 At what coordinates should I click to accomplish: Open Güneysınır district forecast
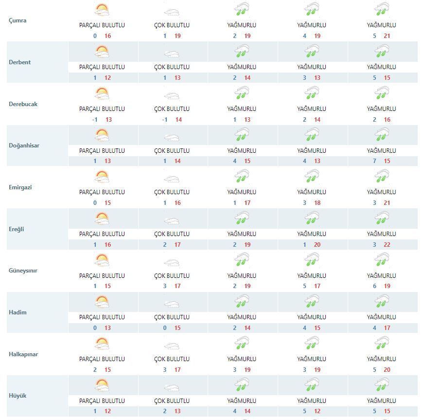coord(23,271)
